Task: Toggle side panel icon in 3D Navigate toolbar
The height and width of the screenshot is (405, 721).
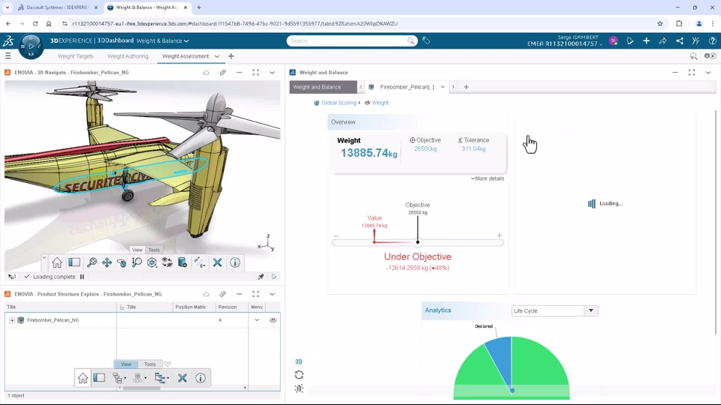Action: click(74, 262)
